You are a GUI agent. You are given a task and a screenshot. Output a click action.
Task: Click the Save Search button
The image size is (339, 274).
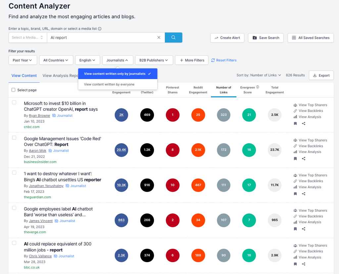tap(266, 38)
